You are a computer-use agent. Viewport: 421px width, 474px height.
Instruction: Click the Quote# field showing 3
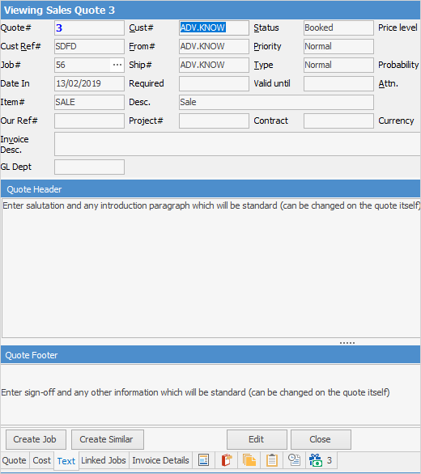(89, 28)
